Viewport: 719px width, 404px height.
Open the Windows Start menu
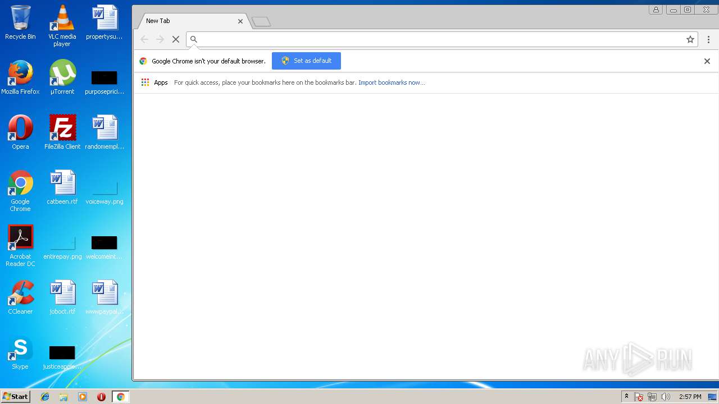click(15, 397)
